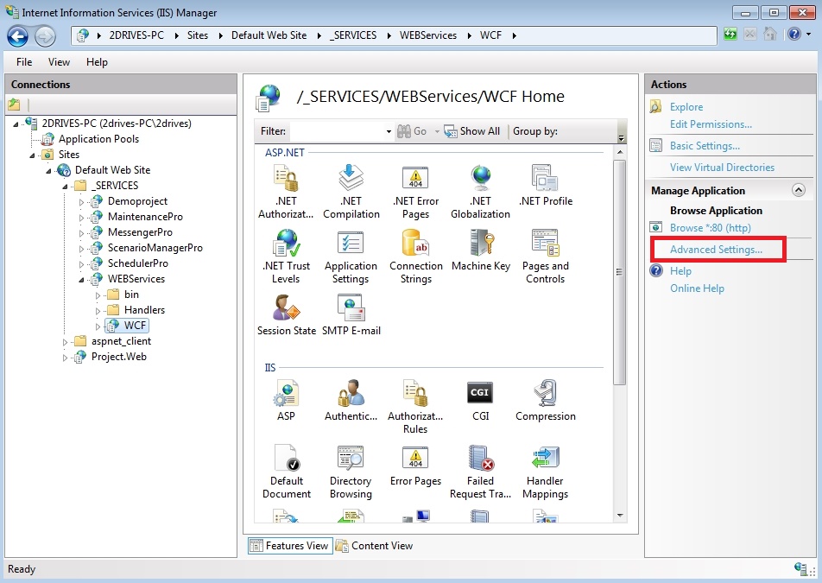The width and height of the screenshot is (822, 583).
Task: Open the SMTP E-mail feature
Action: coord(351,310)
